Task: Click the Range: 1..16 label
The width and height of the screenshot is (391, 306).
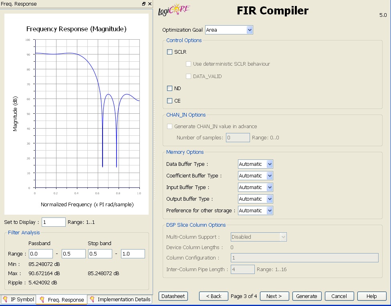Action: (272, 269)
